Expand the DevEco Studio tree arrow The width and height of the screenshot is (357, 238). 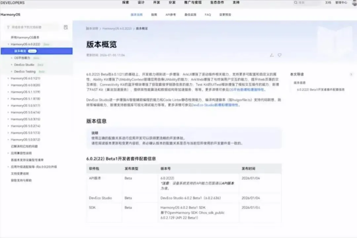(12, 65)
